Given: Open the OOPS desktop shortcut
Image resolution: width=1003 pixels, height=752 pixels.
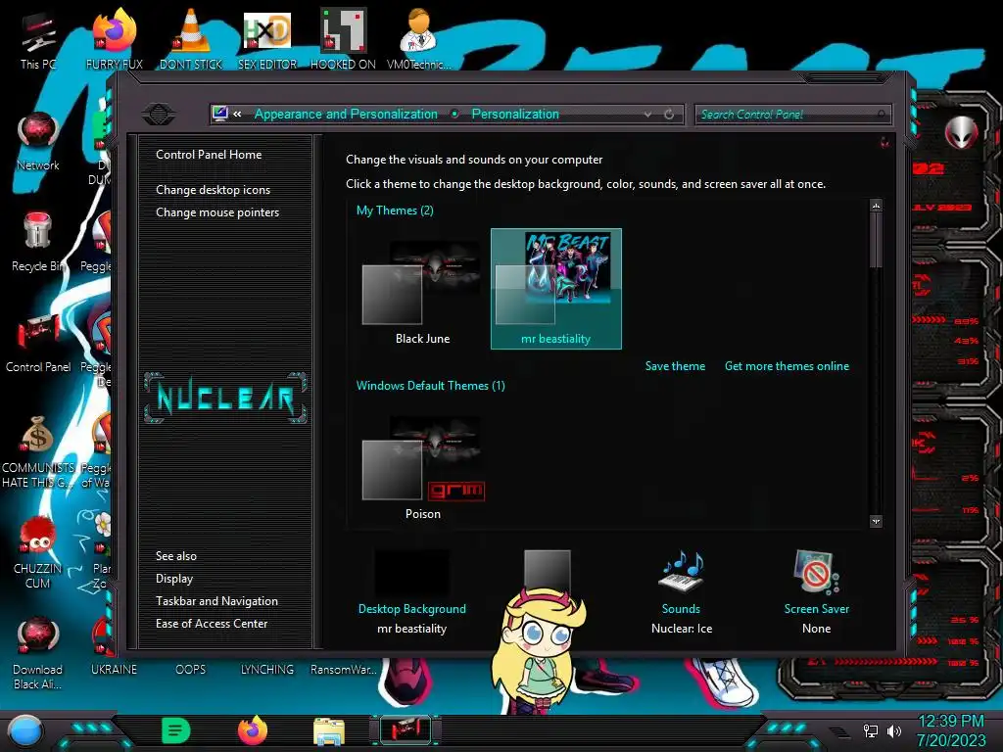Looking at the screenshot, I should [x=191, y=670].
